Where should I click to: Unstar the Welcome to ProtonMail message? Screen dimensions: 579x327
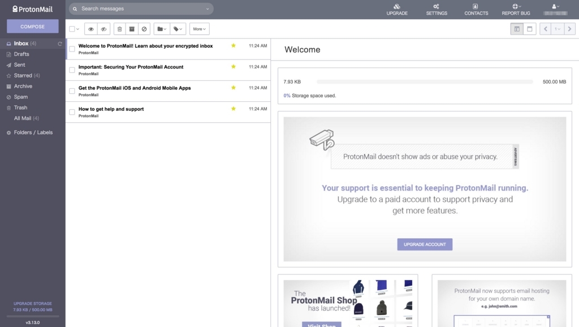(x=234, y=45)
